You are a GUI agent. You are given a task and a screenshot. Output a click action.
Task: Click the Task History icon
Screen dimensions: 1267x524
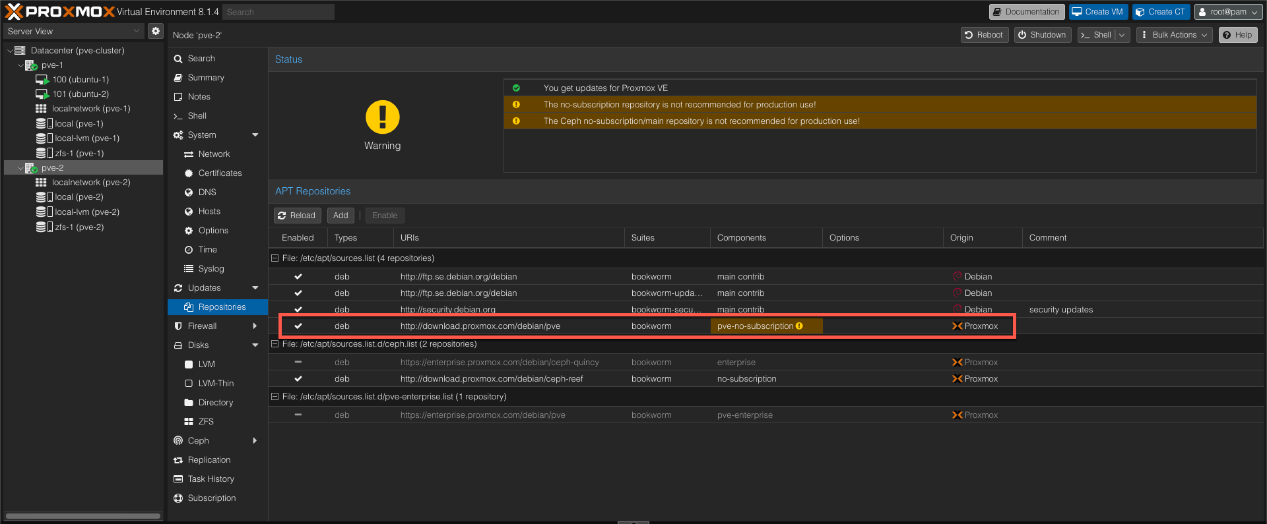tap(178, 479)
